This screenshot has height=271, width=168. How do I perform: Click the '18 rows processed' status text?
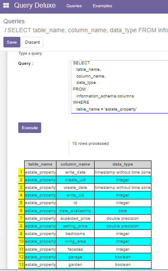[x=90, y=144]
